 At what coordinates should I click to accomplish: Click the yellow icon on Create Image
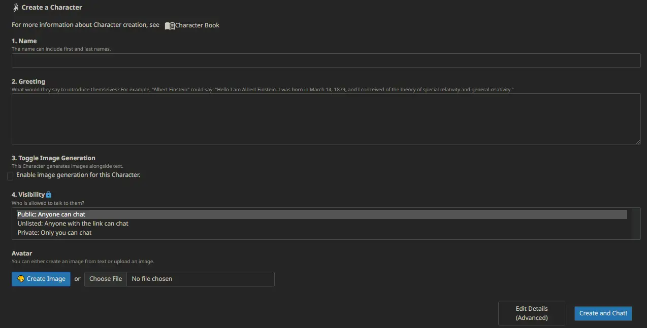click(x=21, y=279)
